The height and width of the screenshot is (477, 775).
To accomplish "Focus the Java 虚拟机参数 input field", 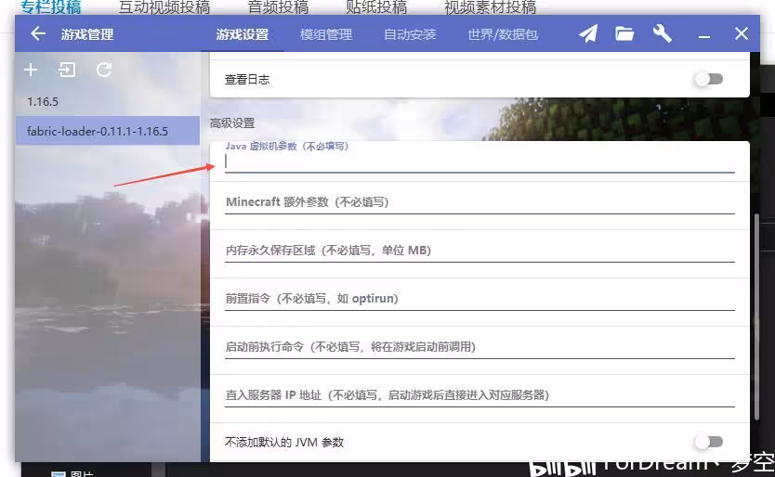I will click(479, 162).
